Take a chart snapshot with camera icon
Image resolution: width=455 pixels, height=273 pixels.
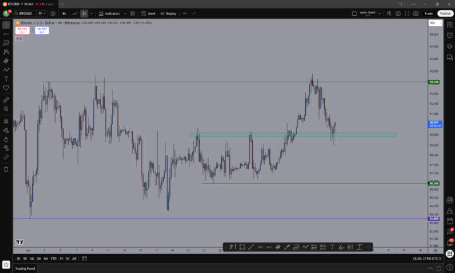click(x=416, y=14)
